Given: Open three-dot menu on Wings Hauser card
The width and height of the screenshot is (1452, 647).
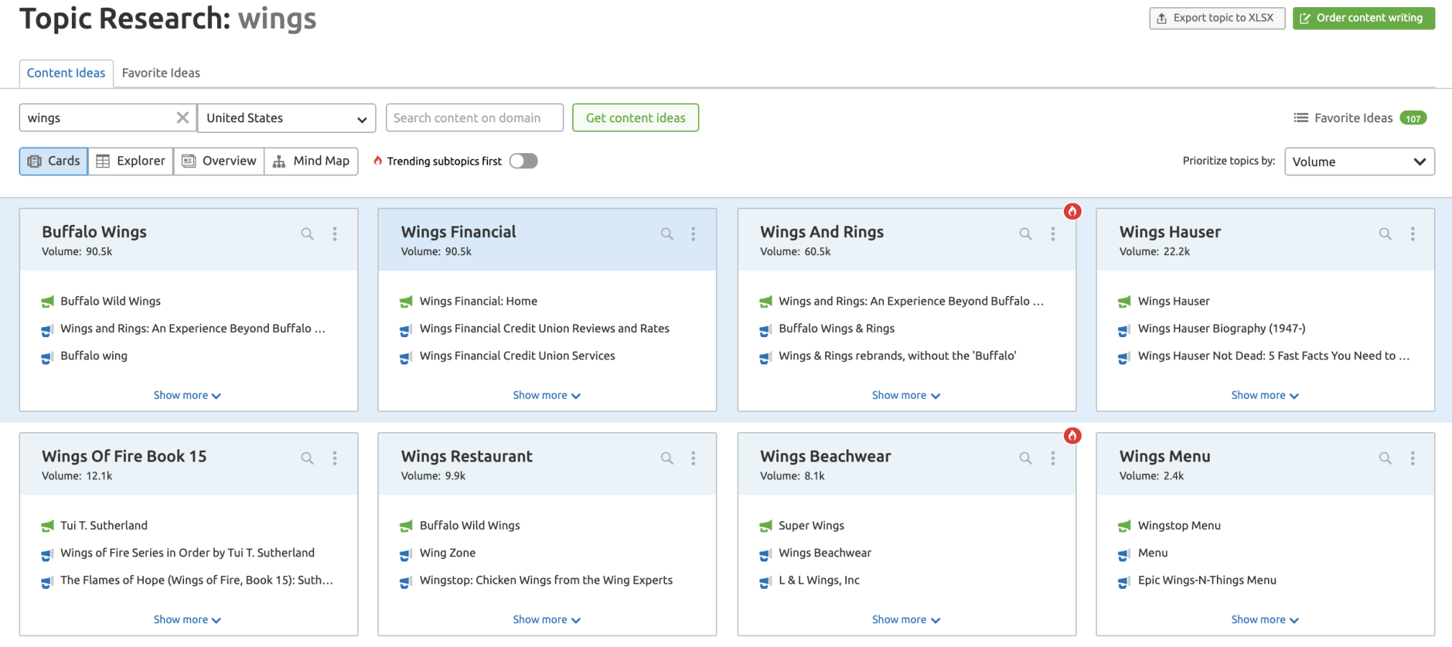Looking at the screenshot, I should click(1412, 234).
